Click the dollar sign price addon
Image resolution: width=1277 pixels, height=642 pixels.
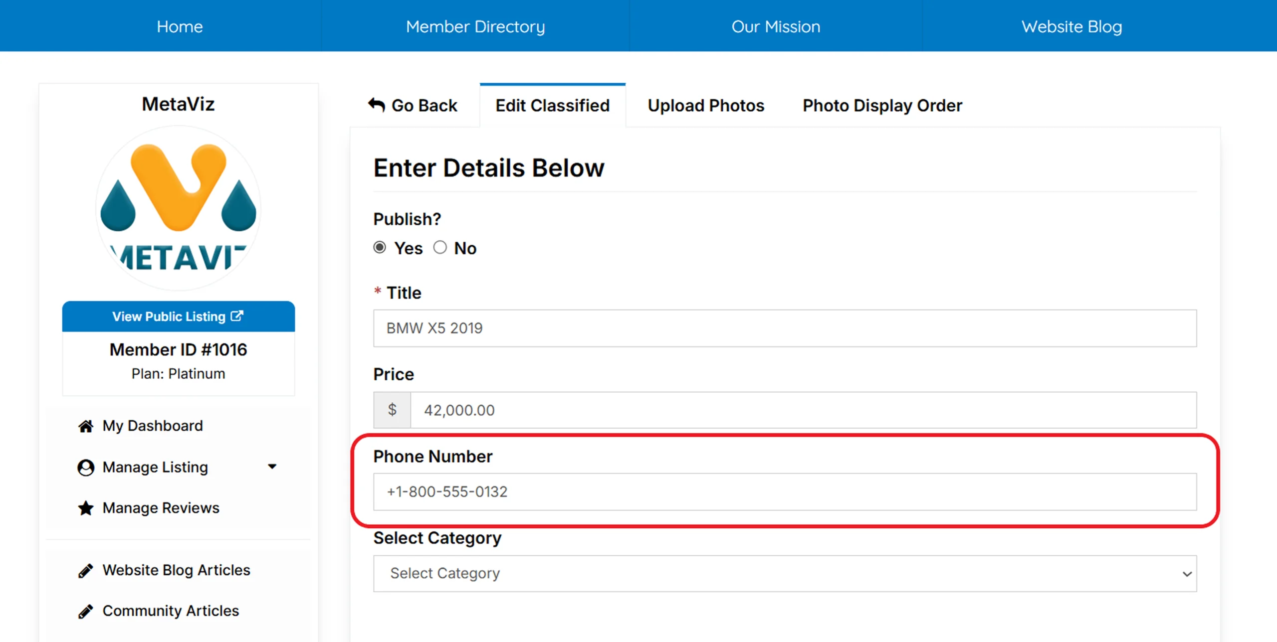392,410
